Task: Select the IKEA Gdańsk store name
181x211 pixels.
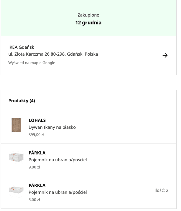Action: [x=21, y=47]
